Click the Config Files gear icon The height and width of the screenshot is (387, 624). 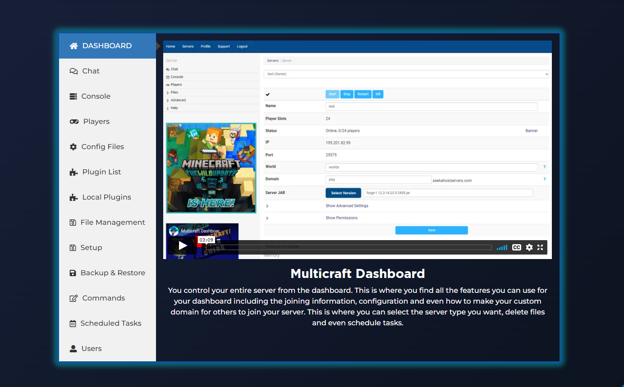click(73, 147)
